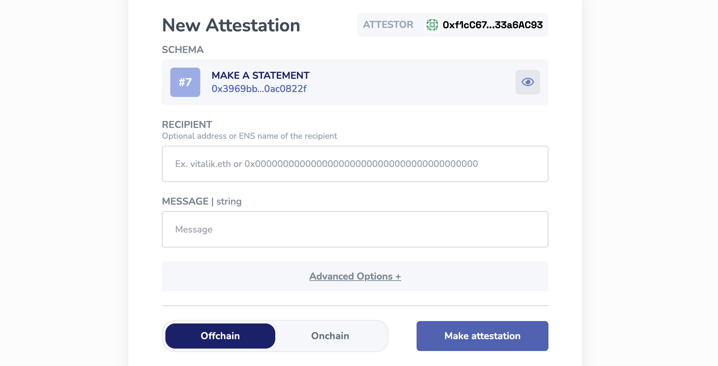Click the MAKE A STATEMENT schema title
The width and height of the screenshot is (718, 366).
[x=260, y=75]
